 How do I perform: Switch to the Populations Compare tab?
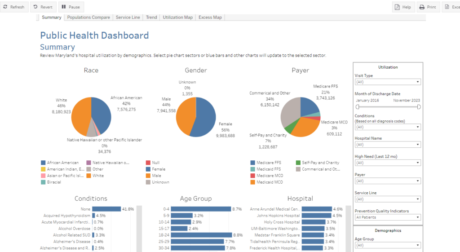[x=88, y=18]
